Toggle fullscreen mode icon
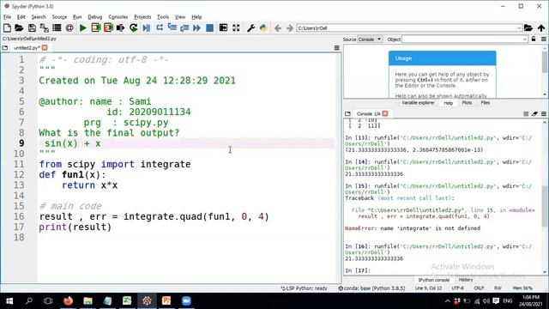This screenshot has height=309, width=549. tap(236, 28)
